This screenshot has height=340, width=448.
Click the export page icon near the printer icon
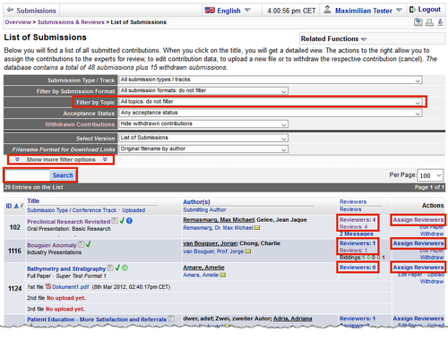point(418,22)
